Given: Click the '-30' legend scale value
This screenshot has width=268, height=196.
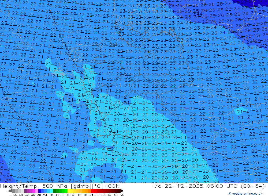Looking at the screenshot, I should pyautogui.click(x=38, y=195).
